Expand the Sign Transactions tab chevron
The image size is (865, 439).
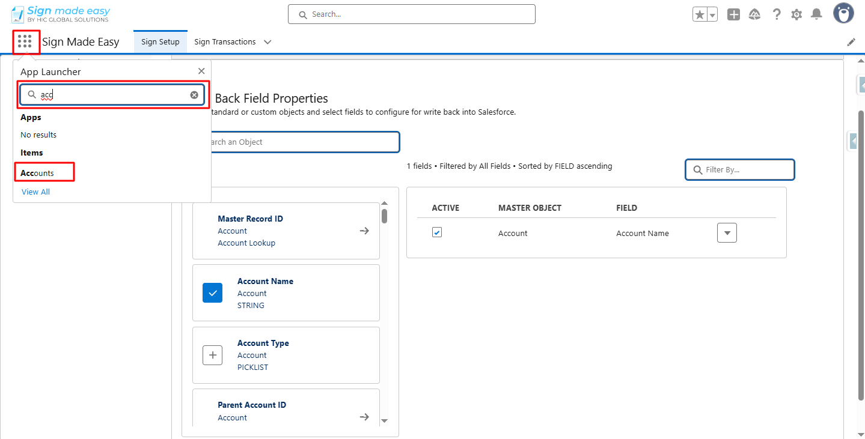[x=267, y=42]
